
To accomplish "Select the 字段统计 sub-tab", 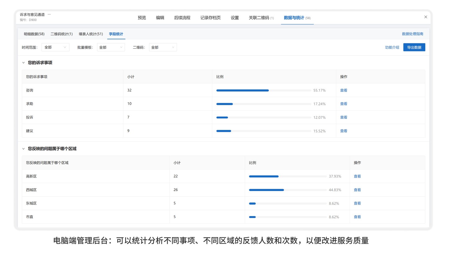I will 116,34.
